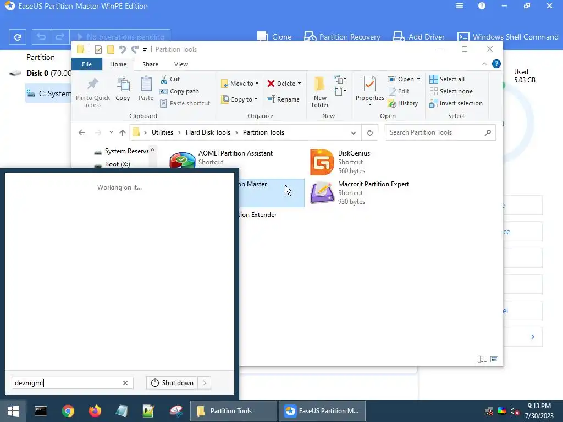
Task: Launch Chrome from the taskbar
Action: point(68,411)
